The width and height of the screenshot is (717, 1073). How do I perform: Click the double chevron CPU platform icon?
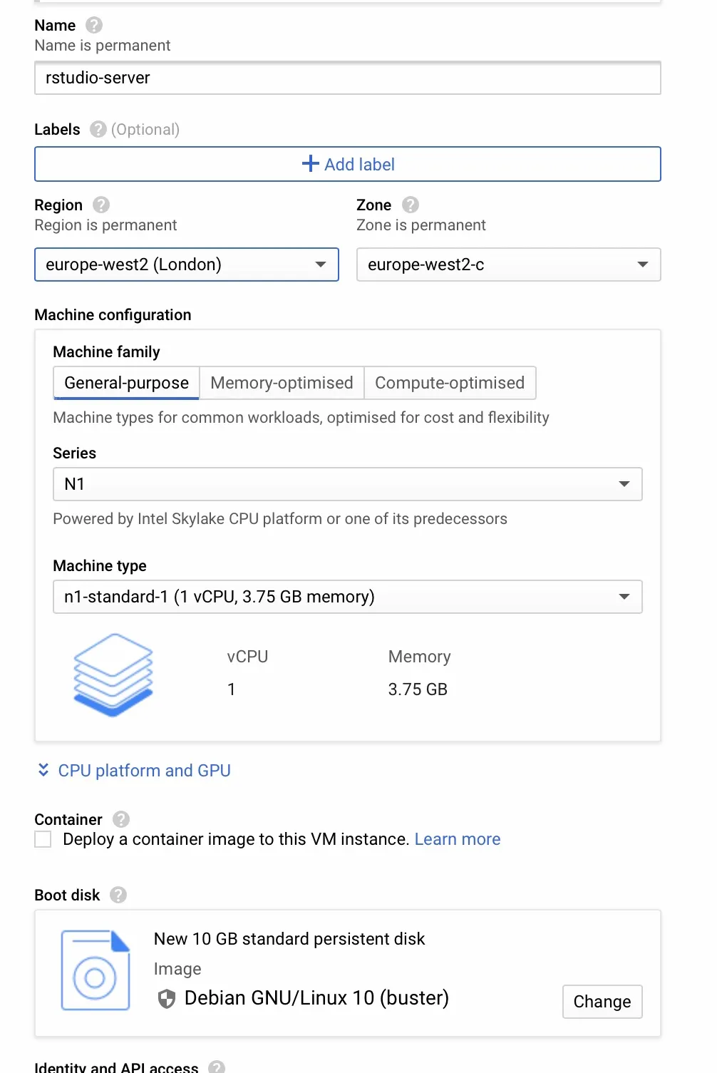[x=43, y=770]
